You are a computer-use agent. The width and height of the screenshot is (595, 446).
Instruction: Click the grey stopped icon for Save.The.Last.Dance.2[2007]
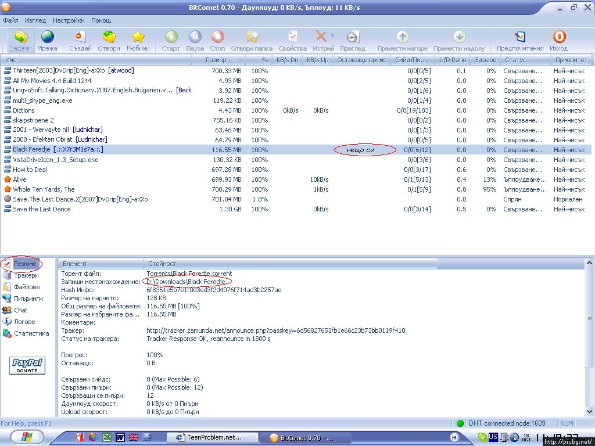tap(7, 199)
